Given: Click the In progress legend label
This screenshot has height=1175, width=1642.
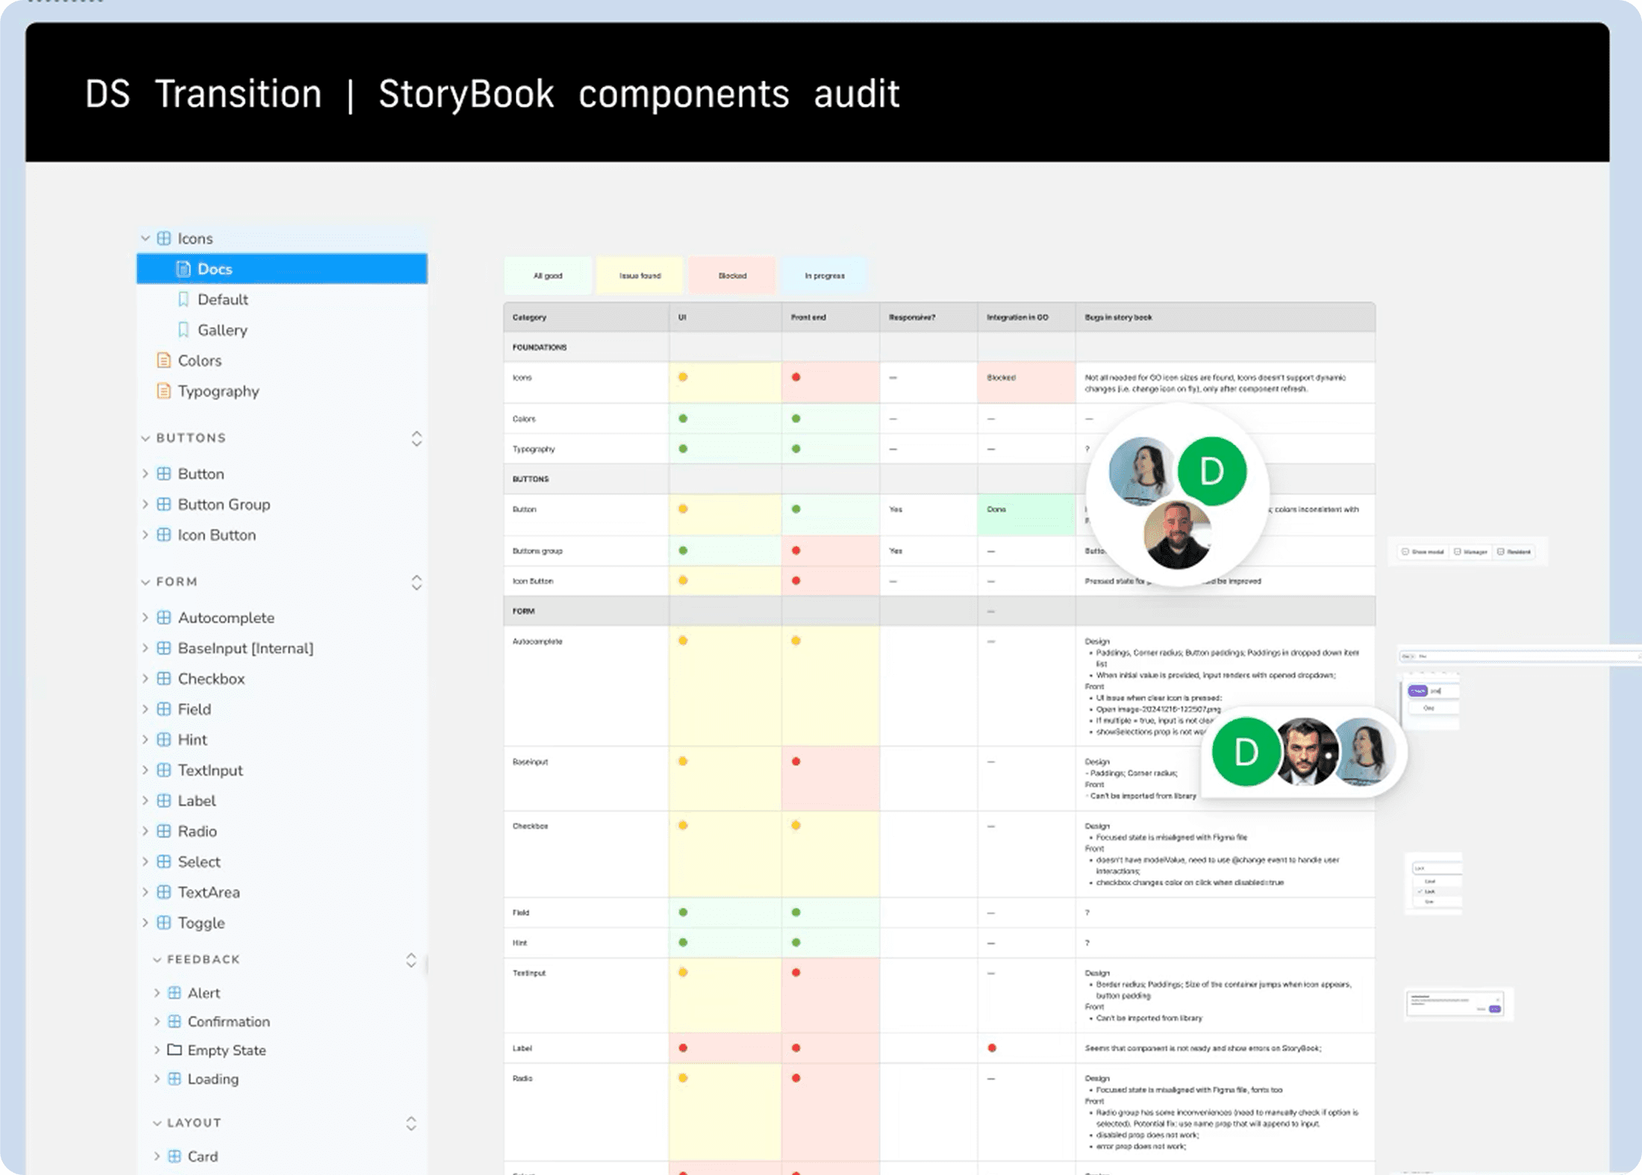Looking at the screenshot, I should (824, 275).
